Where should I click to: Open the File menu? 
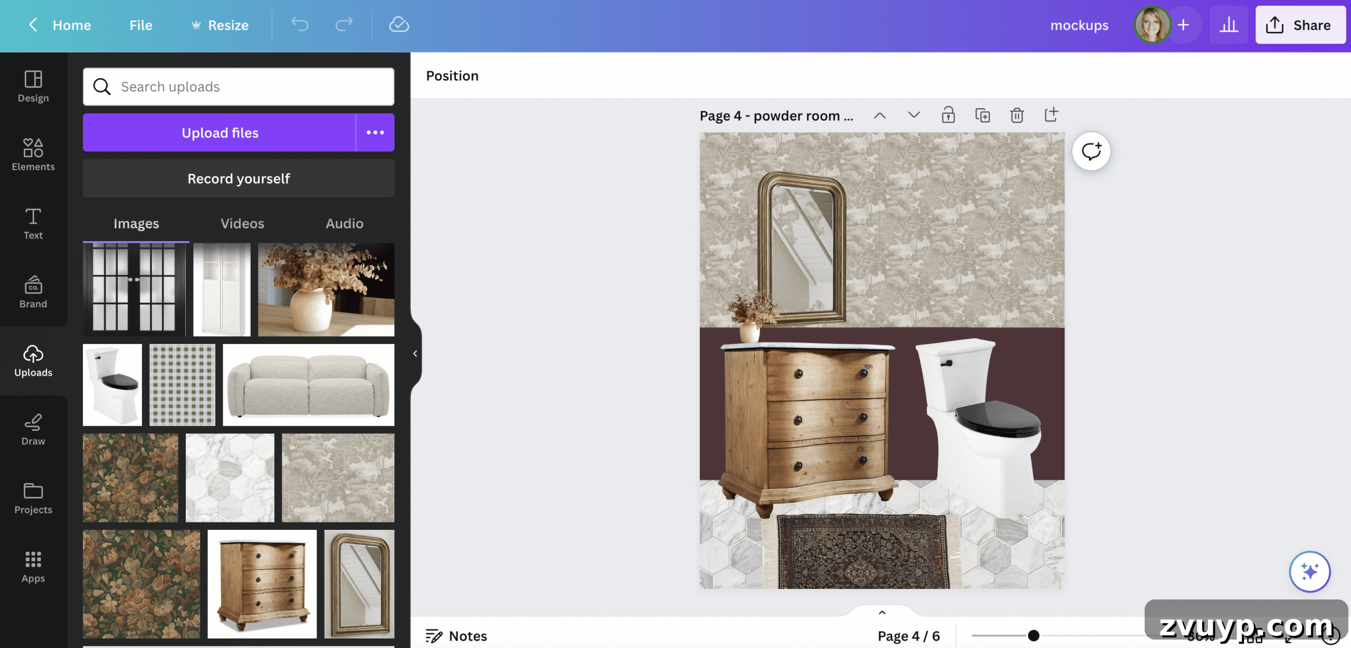point(141,25)
